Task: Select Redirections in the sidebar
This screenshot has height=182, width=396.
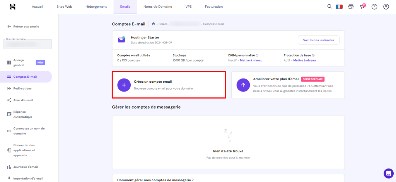Action: 22,88
